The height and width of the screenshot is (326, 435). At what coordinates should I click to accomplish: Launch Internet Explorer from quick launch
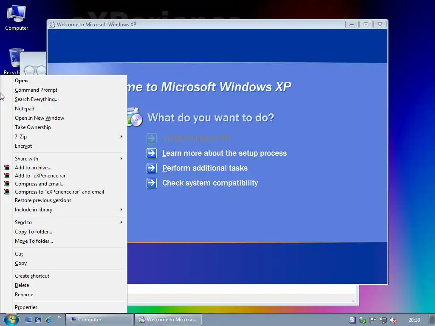pyautogui.click(x=48, y=320)
